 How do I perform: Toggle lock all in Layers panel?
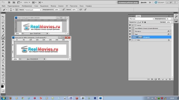pos(145,22)
